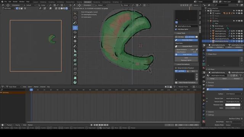Open the Shadow Mode dropdown

tap(234, 125)
